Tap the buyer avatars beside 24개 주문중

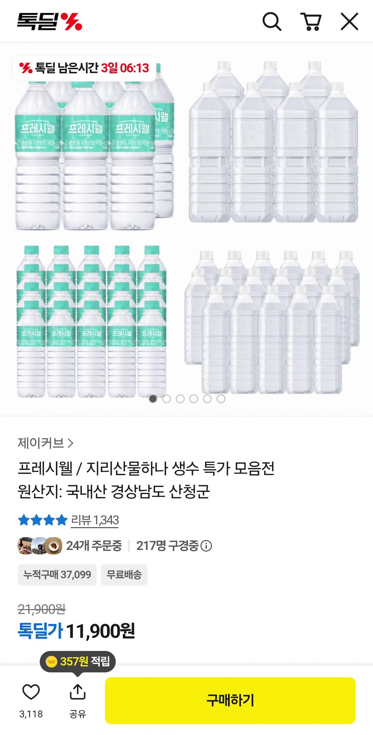(x=40, y=546)
